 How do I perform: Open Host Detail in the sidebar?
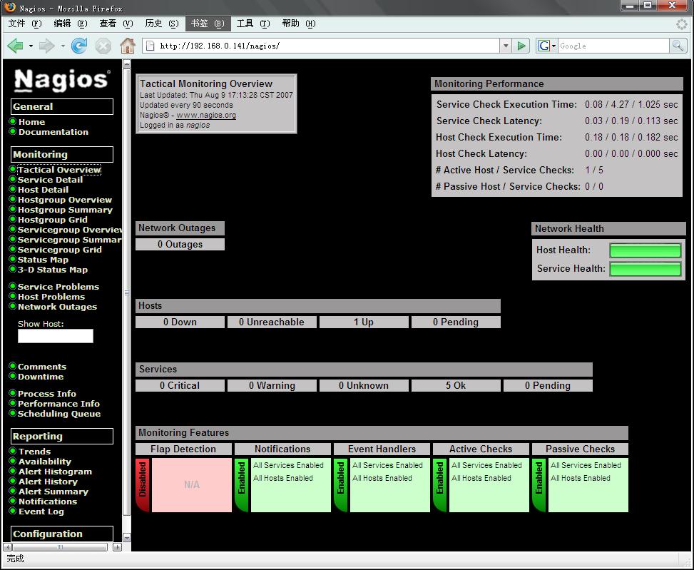click(x=44, y=190)
